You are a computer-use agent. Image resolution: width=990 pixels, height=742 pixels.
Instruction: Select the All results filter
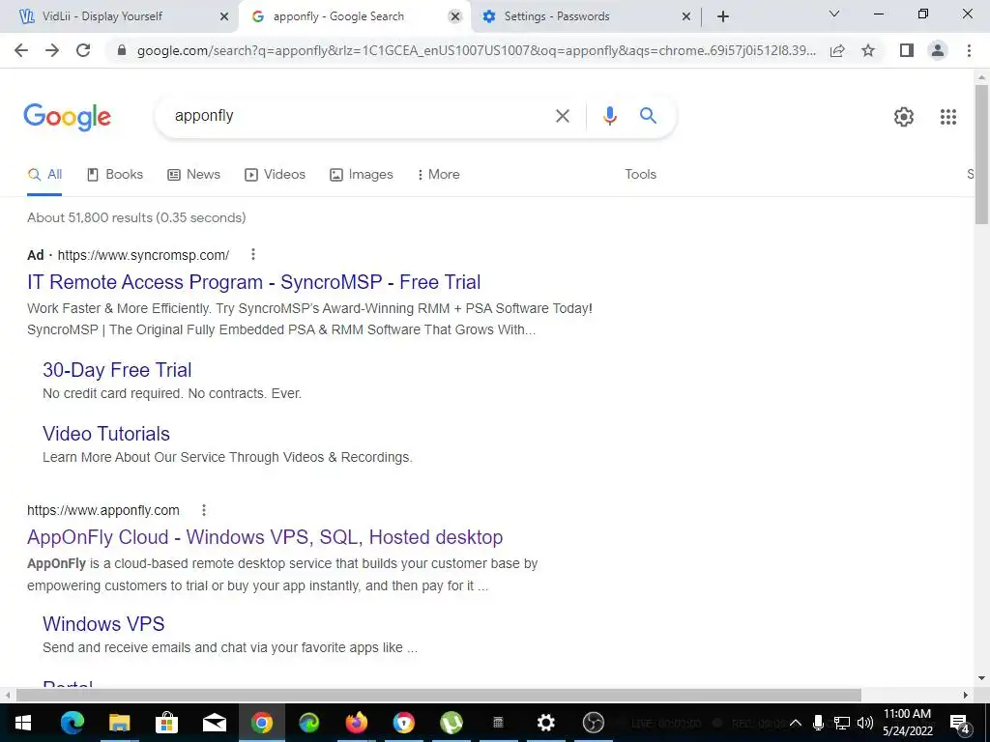point(44,175)
